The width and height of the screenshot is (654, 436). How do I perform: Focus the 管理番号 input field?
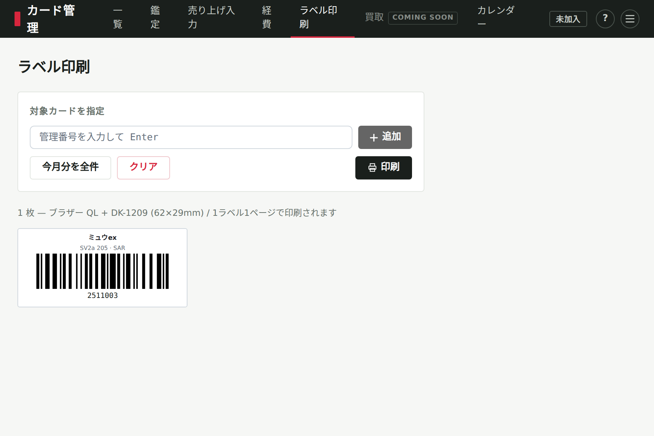191,137
